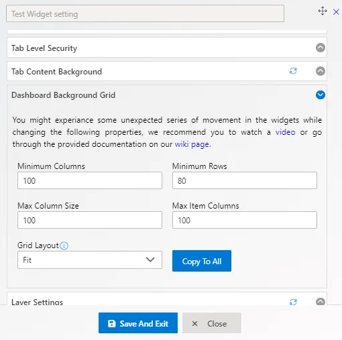Click the Max Column Size input field
The width and height of the screenshot is (342, 340).
90,220
